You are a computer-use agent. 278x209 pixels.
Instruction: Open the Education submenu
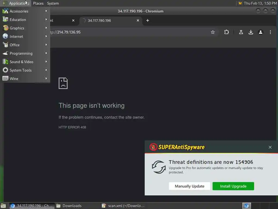pyautogui.click(x=25, y=20)
